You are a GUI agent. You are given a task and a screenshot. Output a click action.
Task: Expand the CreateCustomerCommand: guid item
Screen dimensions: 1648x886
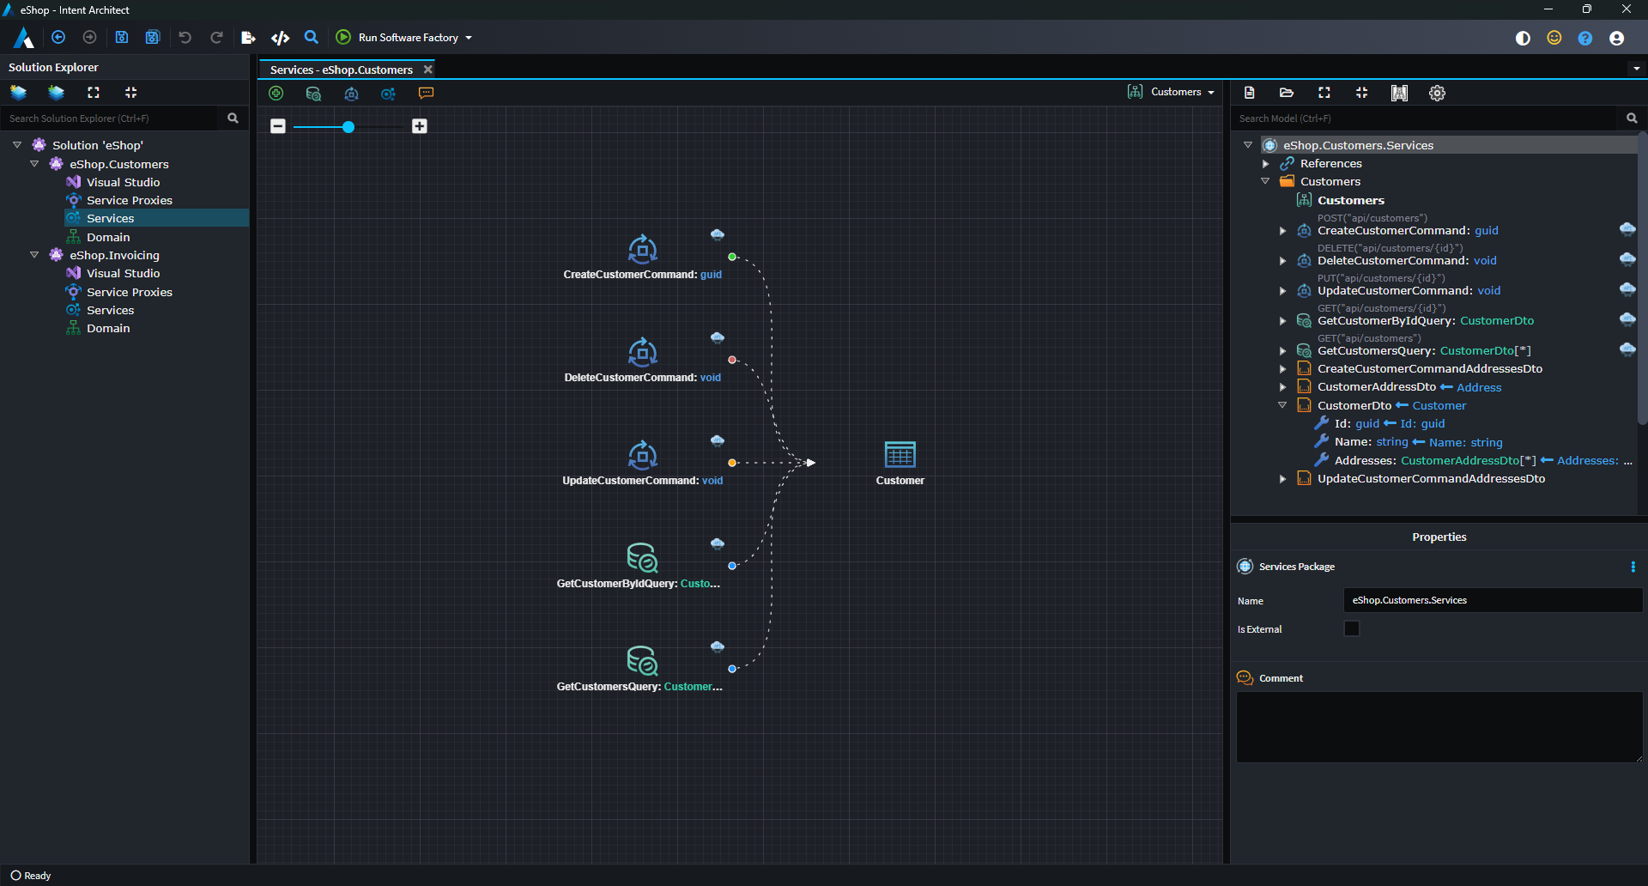pyautogui.click(x=1282, y=230)
